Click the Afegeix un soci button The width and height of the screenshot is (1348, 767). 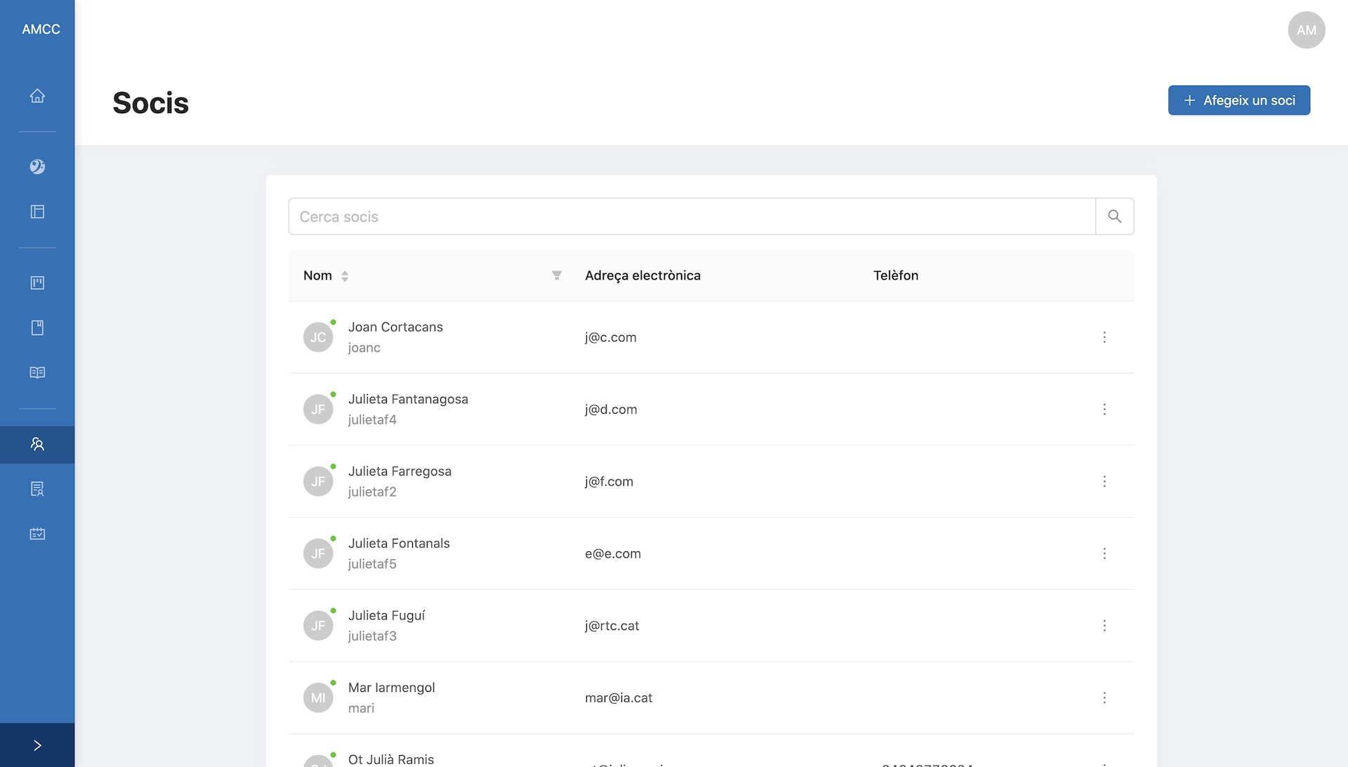point(1238,100)
